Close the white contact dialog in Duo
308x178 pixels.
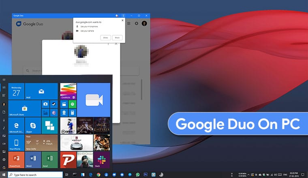coord(116,44)
